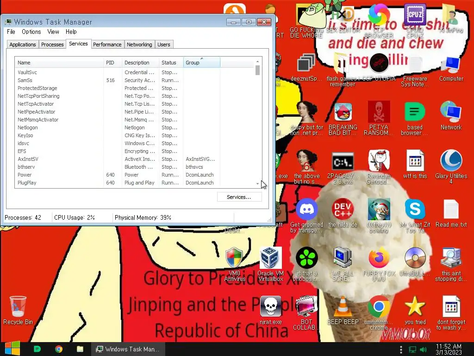Click the Windows Start button

click(x=12, y=349)
